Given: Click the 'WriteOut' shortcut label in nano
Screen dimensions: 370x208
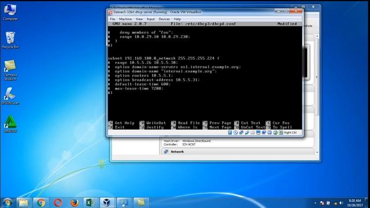Looking at the screenshot, I should coord(156,123).
